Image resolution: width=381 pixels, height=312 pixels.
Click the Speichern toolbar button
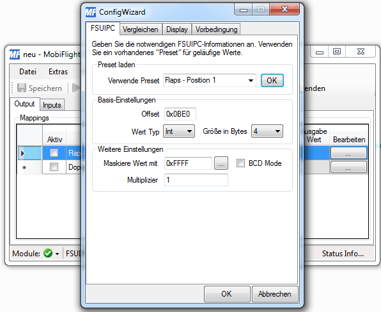point(40,88)
